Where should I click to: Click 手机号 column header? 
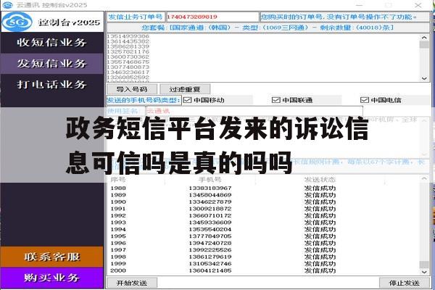click(x=210, y=180)
